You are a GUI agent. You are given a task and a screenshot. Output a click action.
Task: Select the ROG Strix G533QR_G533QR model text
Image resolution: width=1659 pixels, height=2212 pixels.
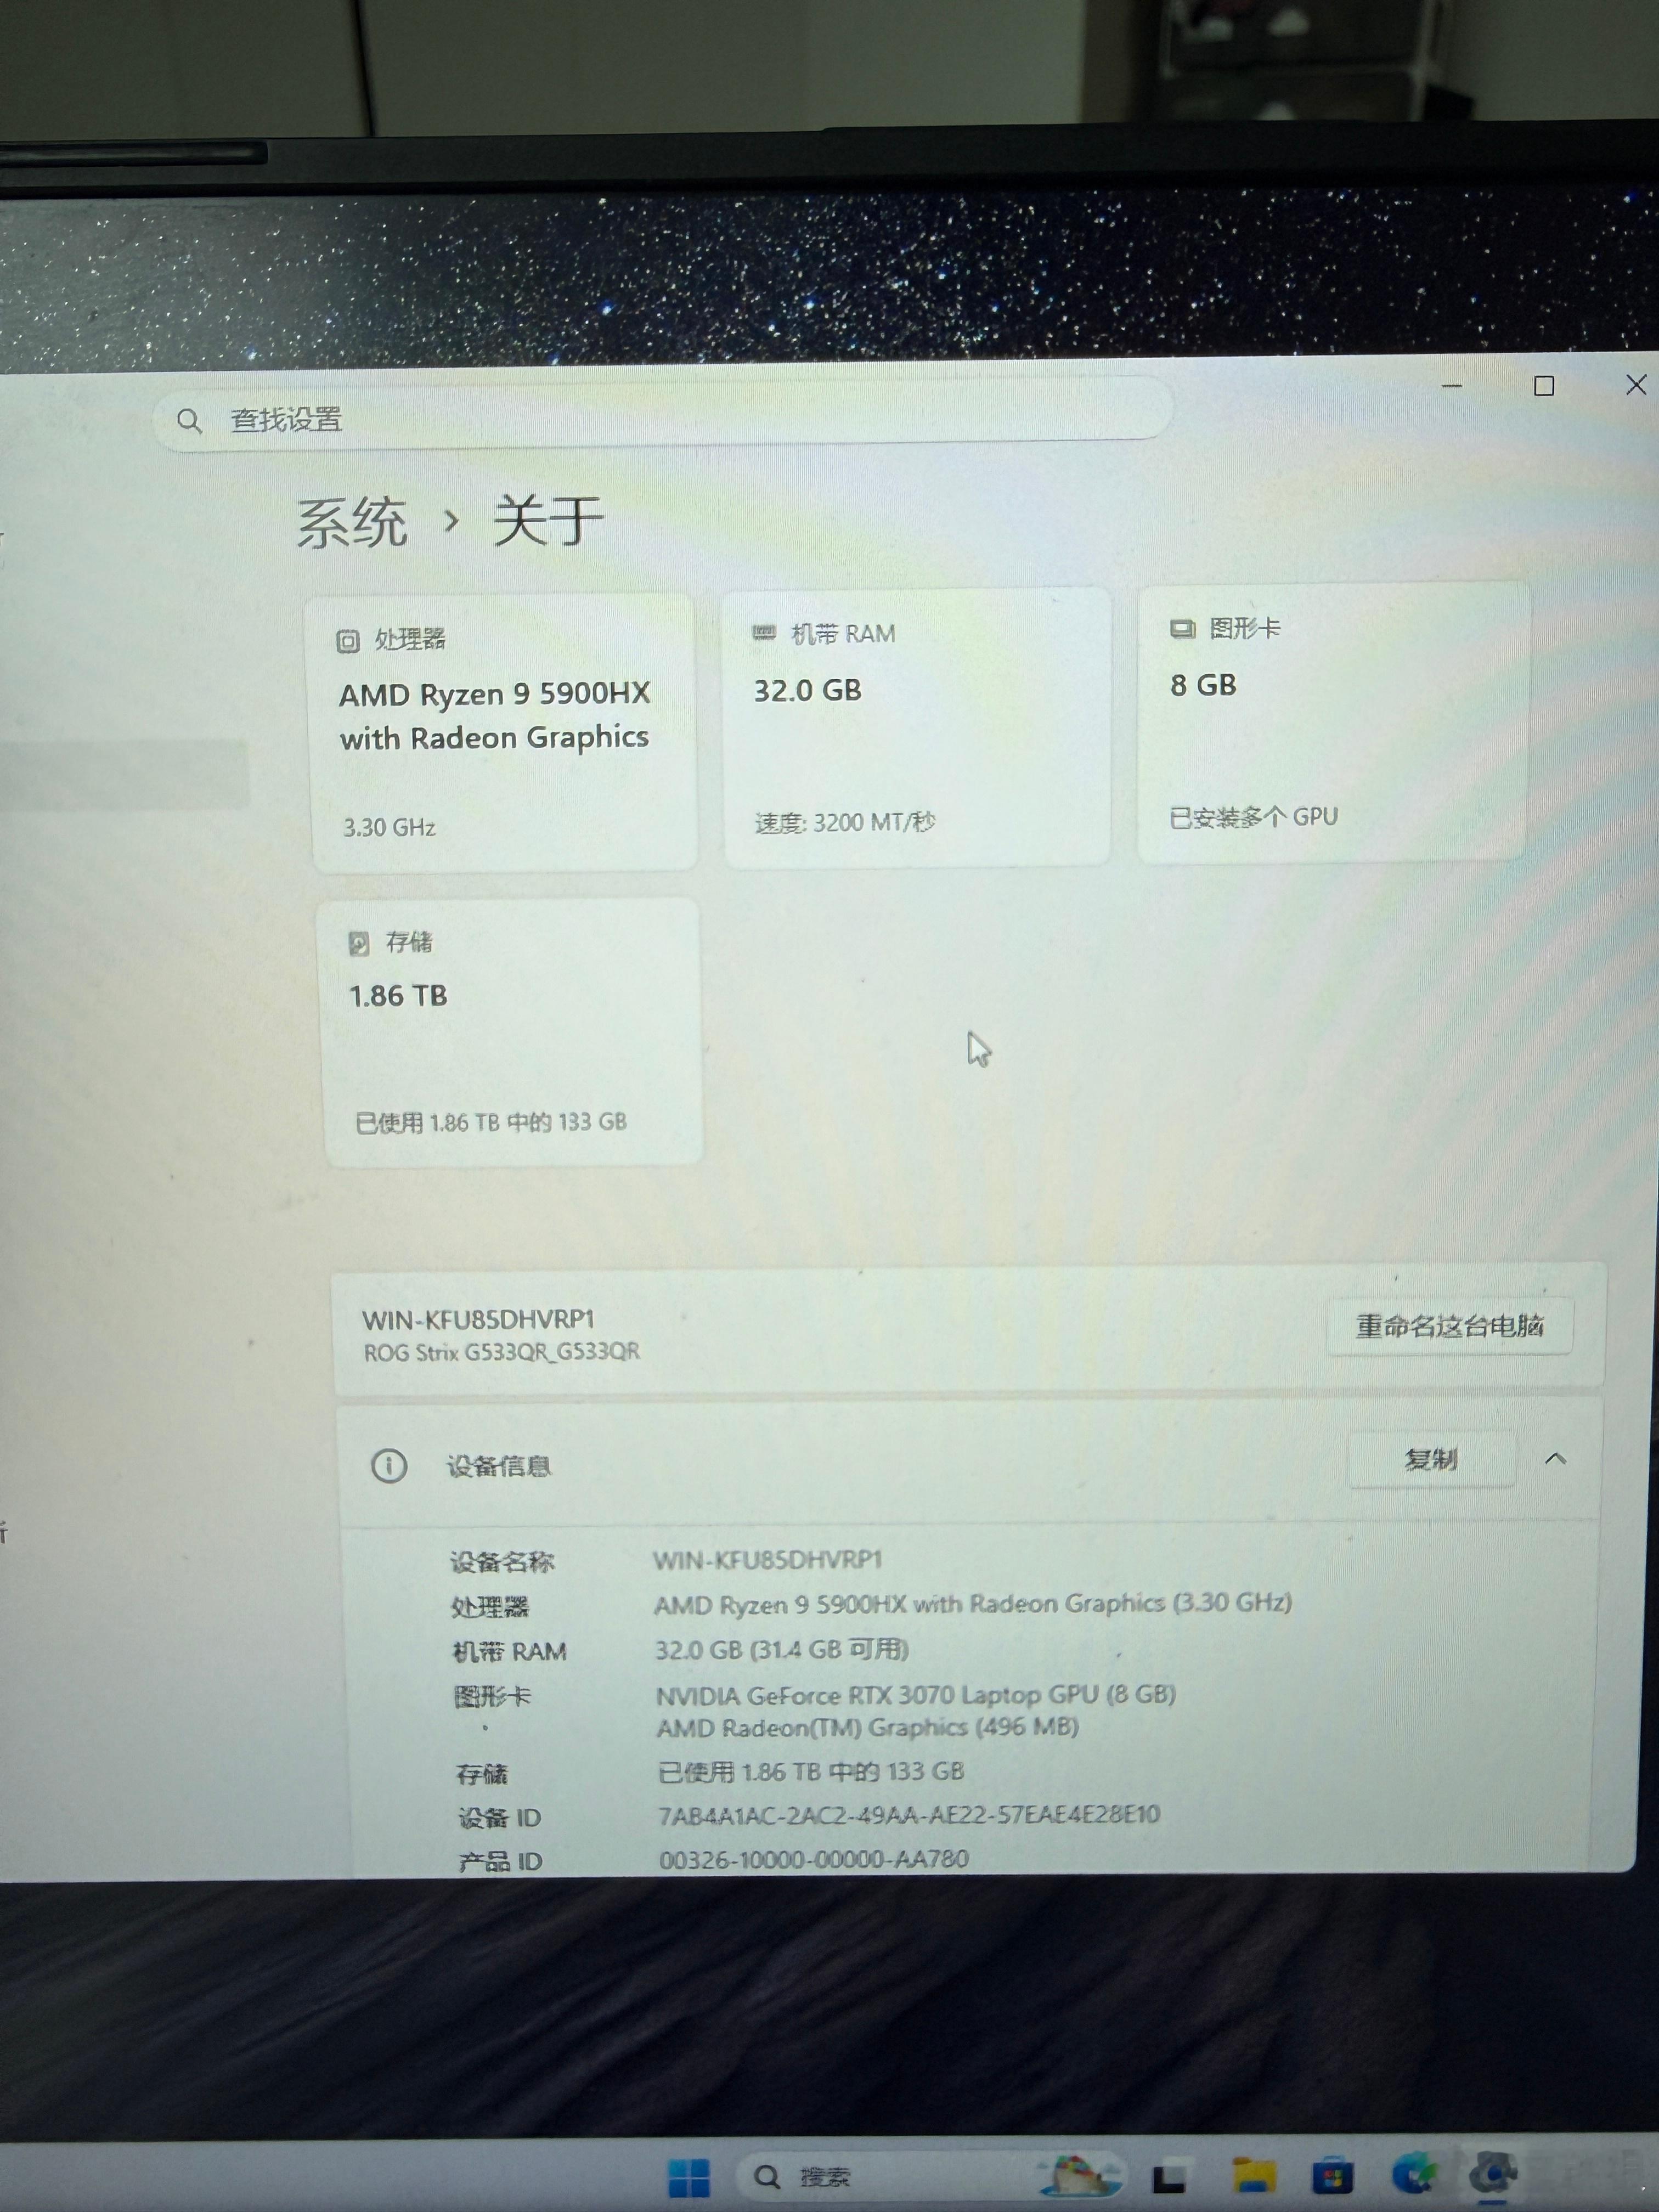502,1352
